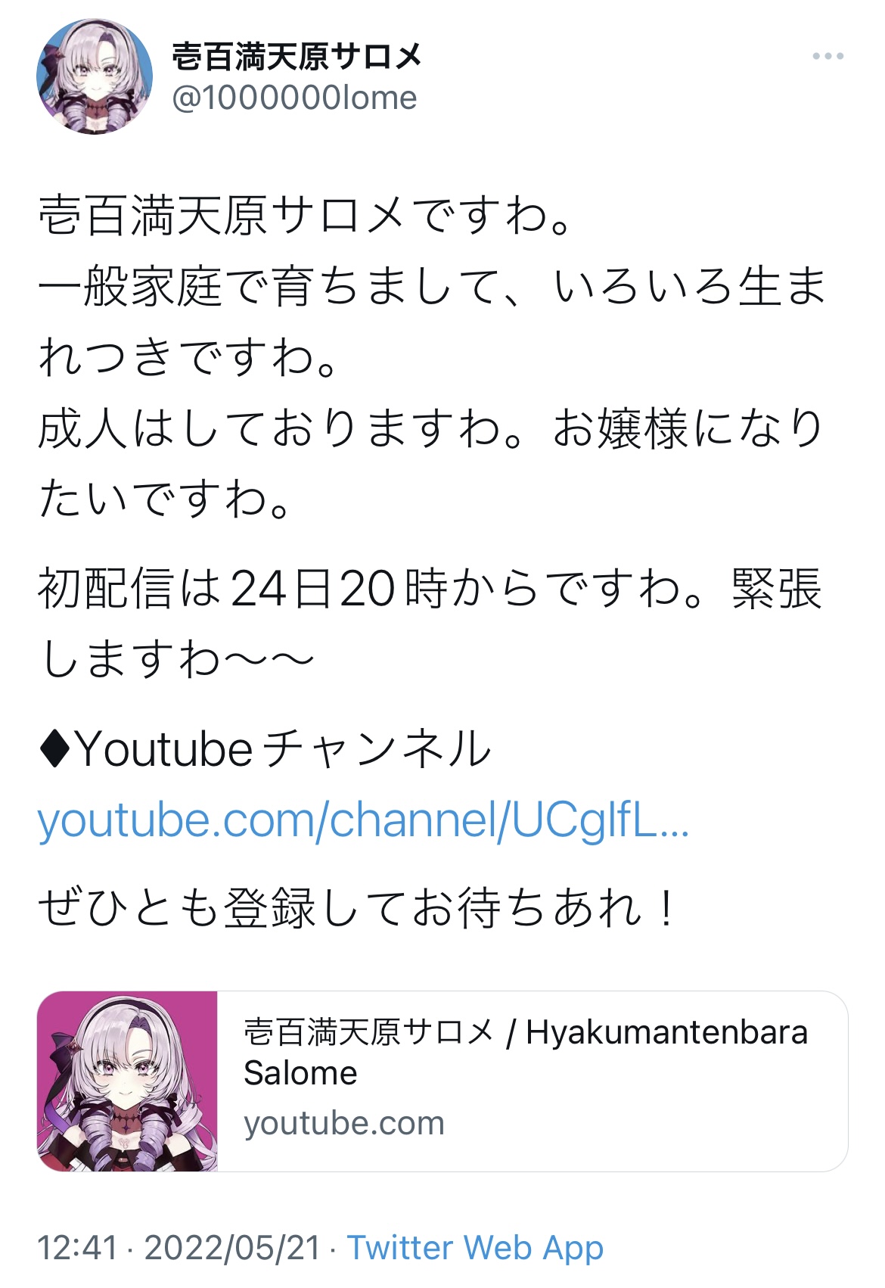Click the youtube.com domain in the link card

tap(344, 1124)
